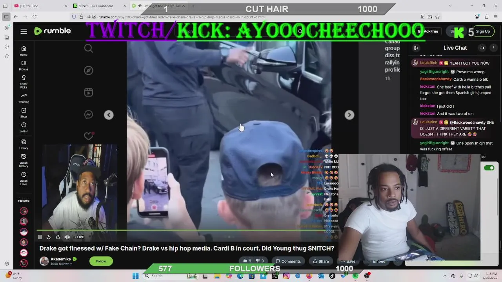502x282 pixels.
Task: Rewind the video with the back-skip button
Action: pos(49,237)
